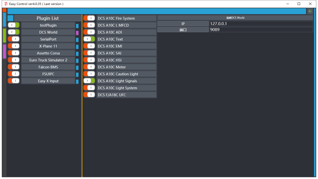The width and height of the screenshot is (318, 179).
Task: Click the DCS A10C Light Signals label
Action: tap(126, 81)
